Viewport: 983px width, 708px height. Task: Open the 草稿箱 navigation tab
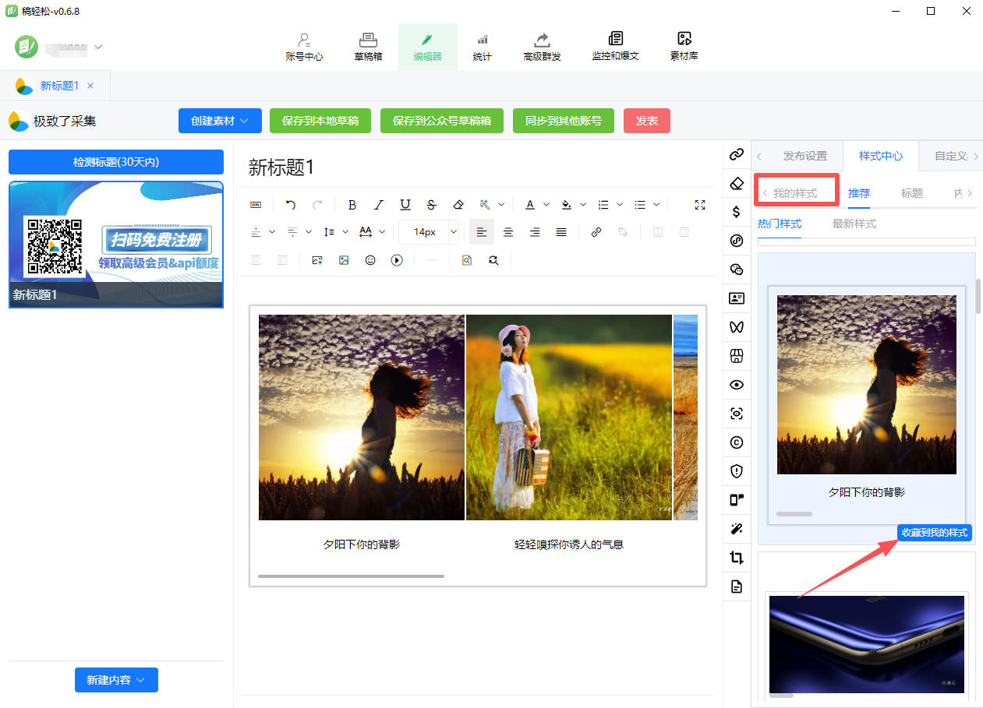click(368, 47)
